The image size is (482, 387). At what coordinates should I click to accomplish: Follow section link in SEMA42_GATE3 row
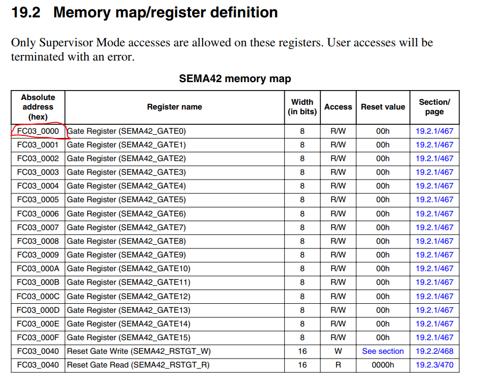[434, 172]
